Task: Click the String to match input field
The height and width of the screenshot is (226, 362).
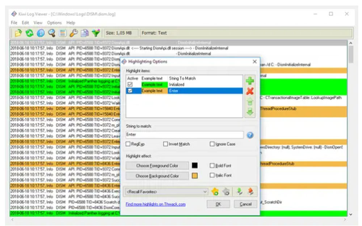Action: click(185, 135)
